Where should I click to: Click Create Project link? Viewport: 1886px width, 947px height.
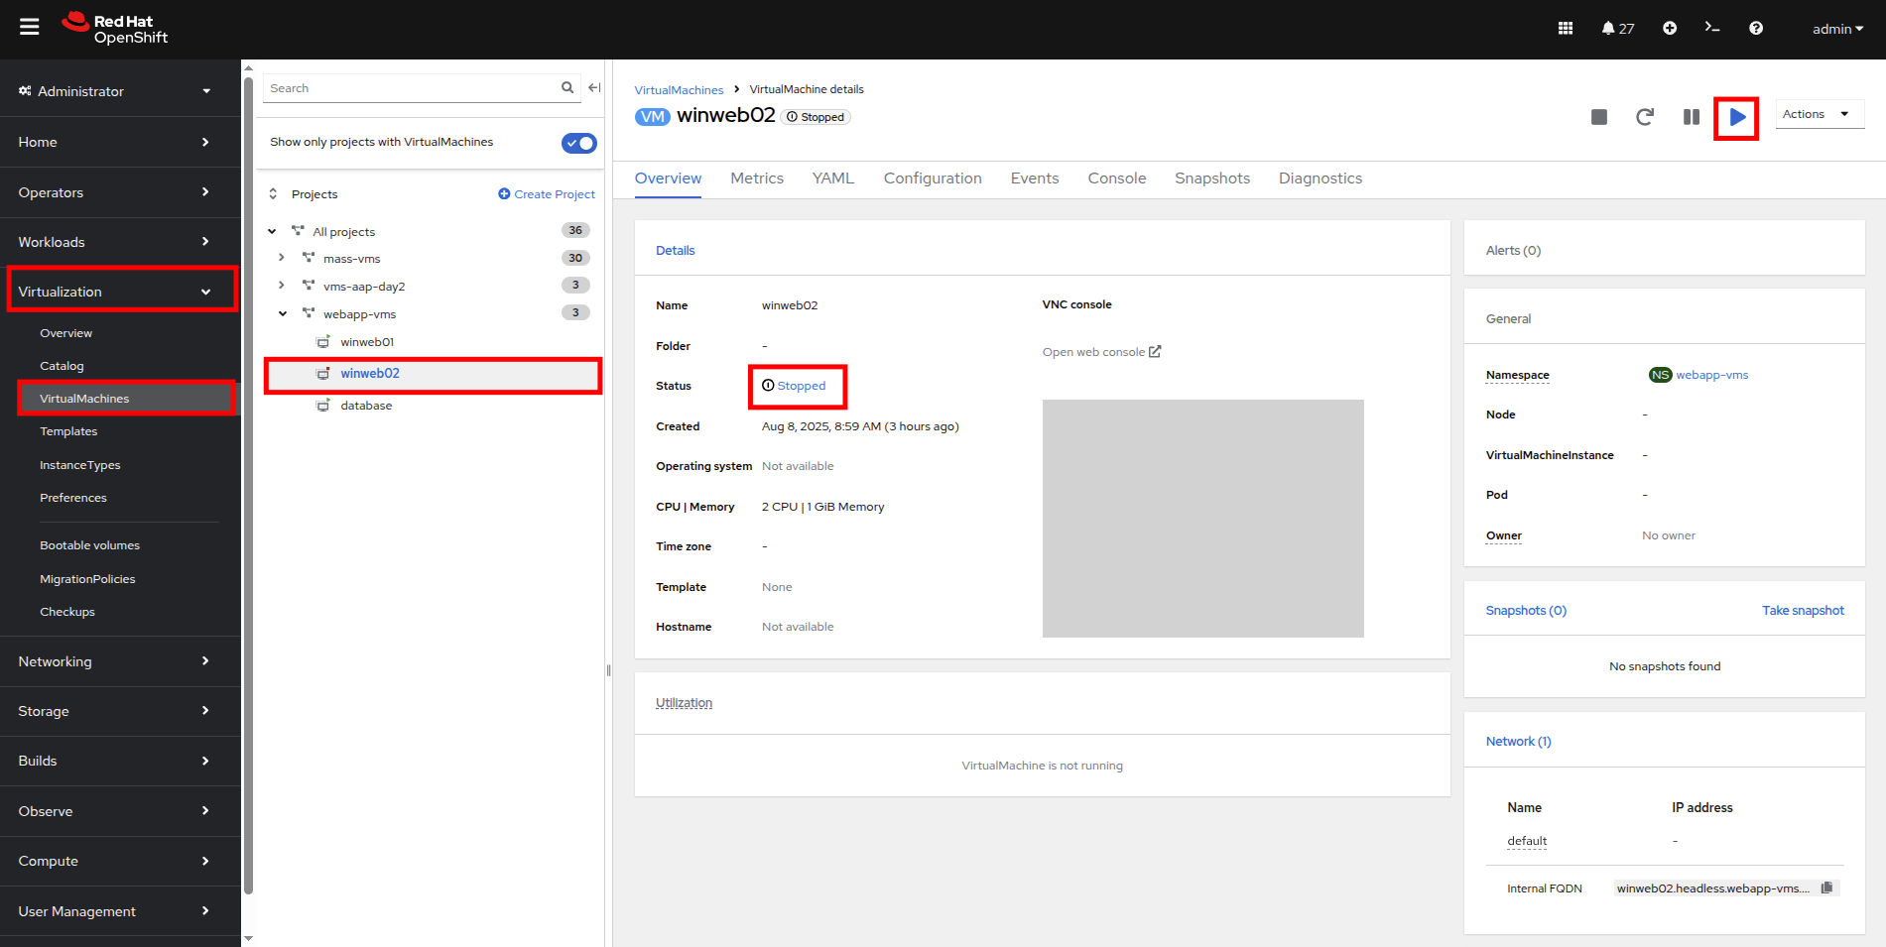(x=547, y=194)
